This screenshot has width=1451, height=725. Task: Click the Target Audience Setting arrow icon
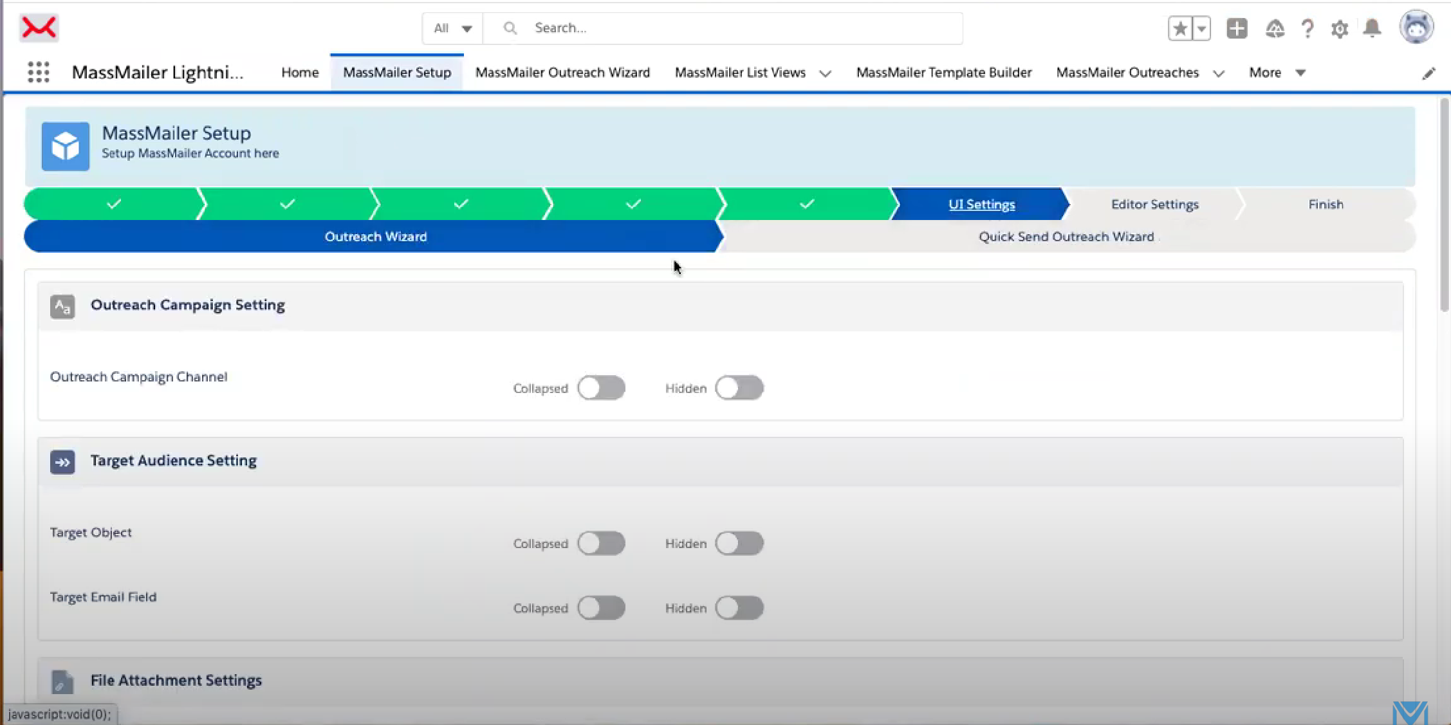tap(62, 462)
